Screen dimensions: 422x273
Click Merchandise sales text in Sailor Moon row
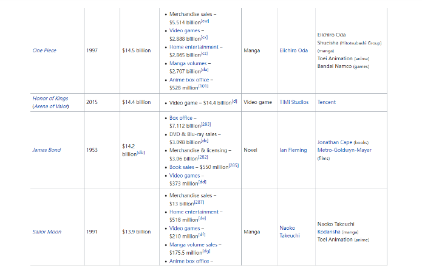pos(191,195)
